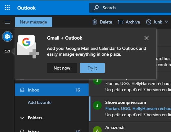
Task: Click the Outlook mail account icon
Action: 7,36
